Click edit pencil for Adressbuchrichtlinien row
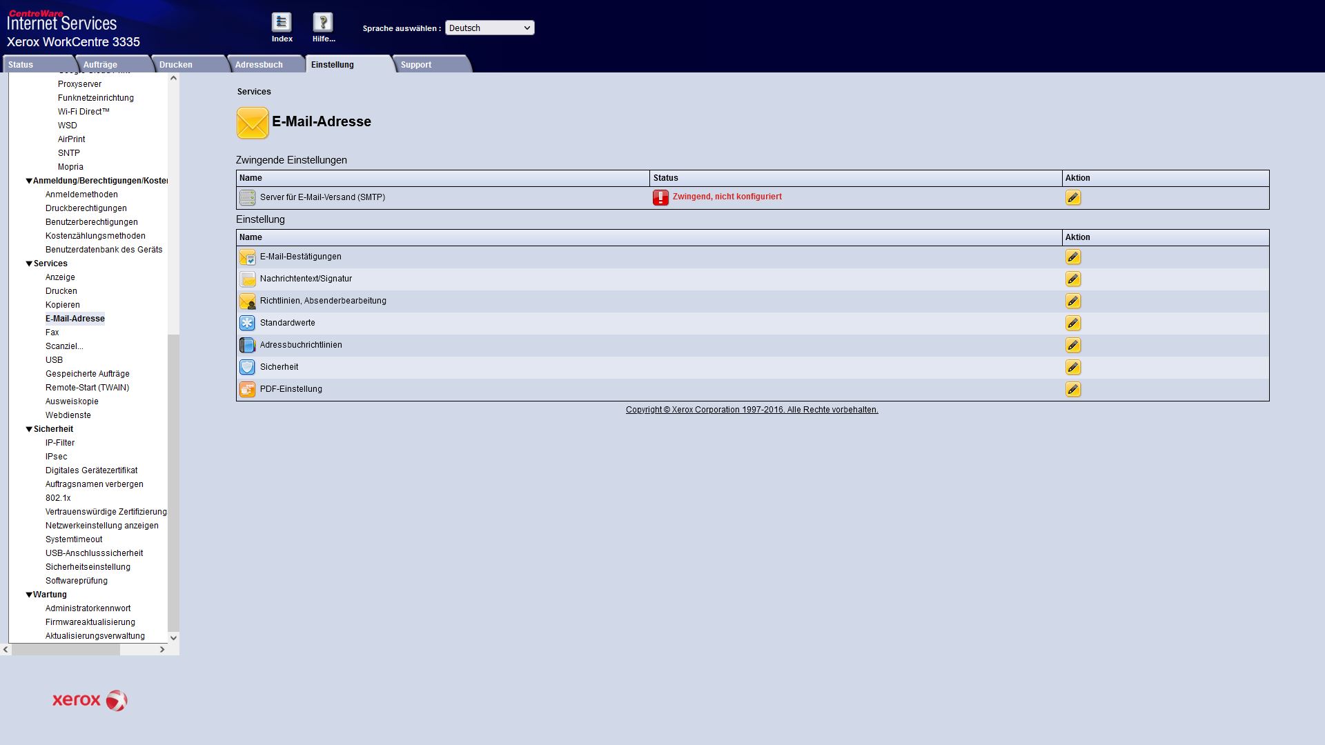This screenshot has height=745, width=1325. (1072, 346)
